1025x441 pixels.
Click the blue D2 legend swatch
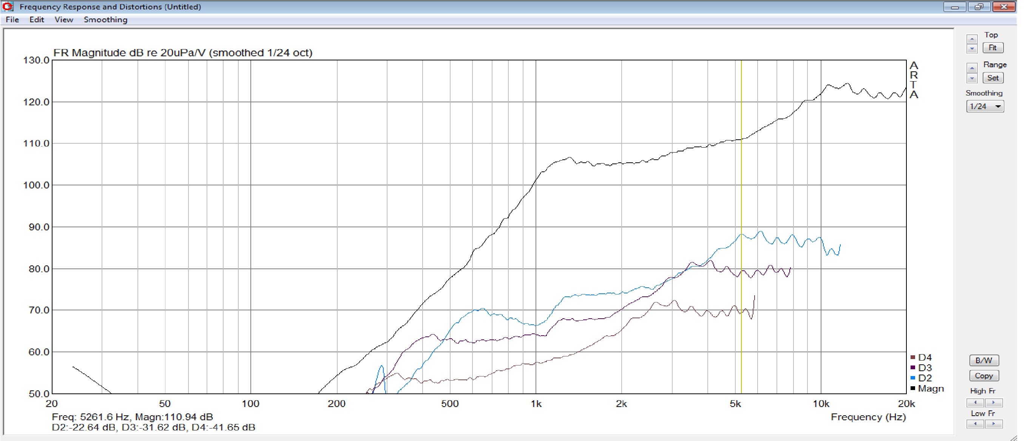pos(912,378)
